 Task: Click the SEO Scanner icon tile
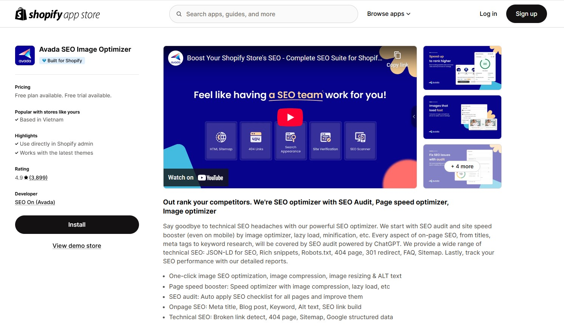click(x=360, y=141)
